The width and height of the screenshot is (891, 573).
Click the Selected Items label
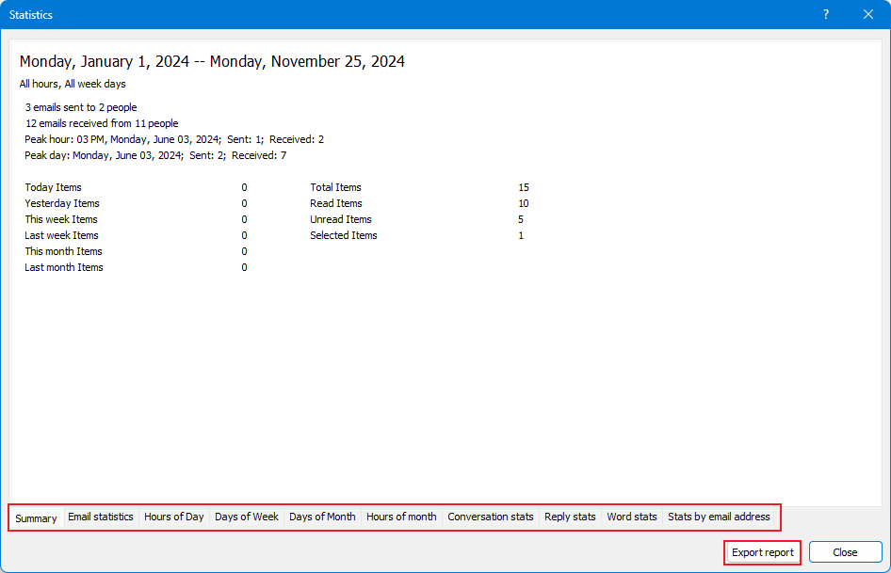pyautogui.click(x=344, y=235)
